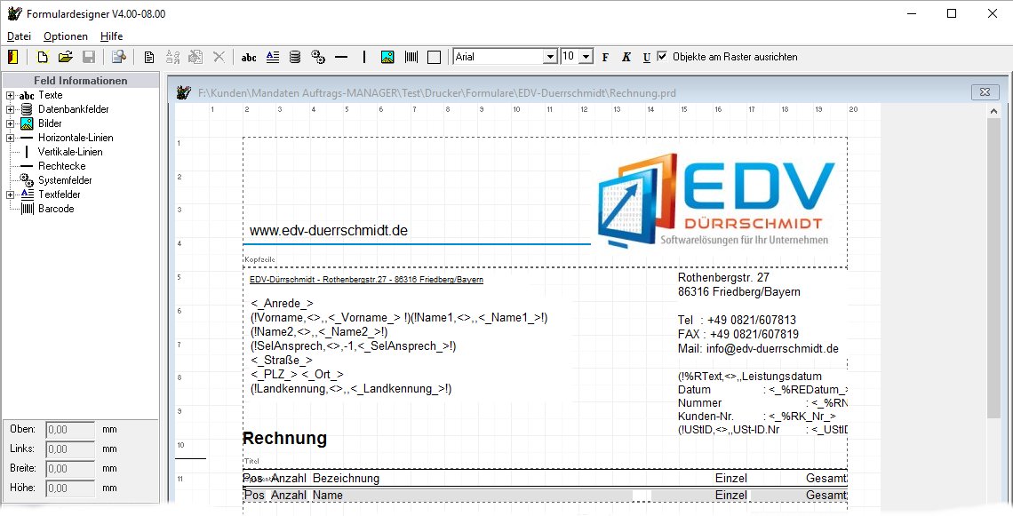Select the 'Bezeichnung' column header text
1013x516 pixels.
[x=346, y=479]
